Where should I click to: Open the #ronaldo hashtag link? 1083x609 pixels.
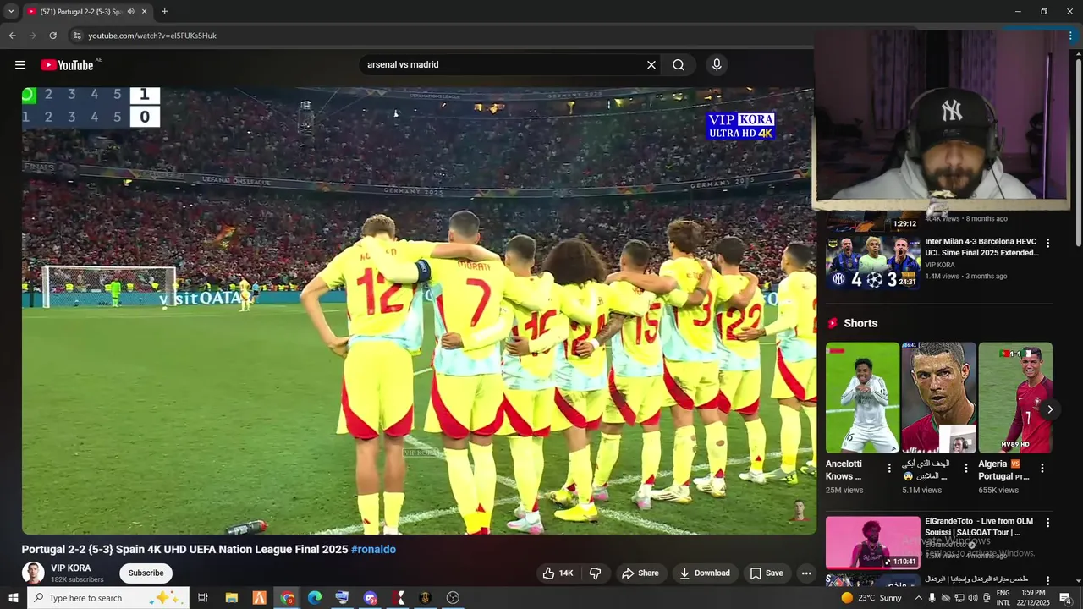(x=373, y=550)
